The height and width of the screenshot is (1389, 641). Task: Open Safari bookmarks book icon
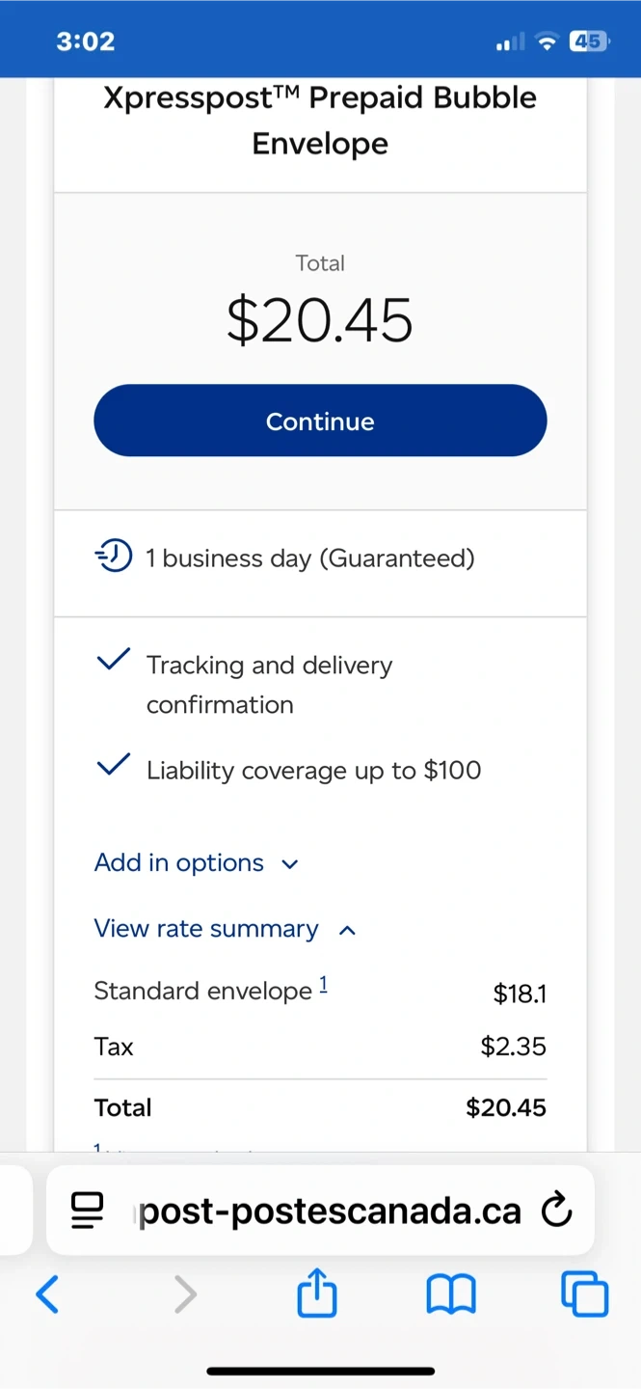pyautogui.click(x=450, y=1294)
